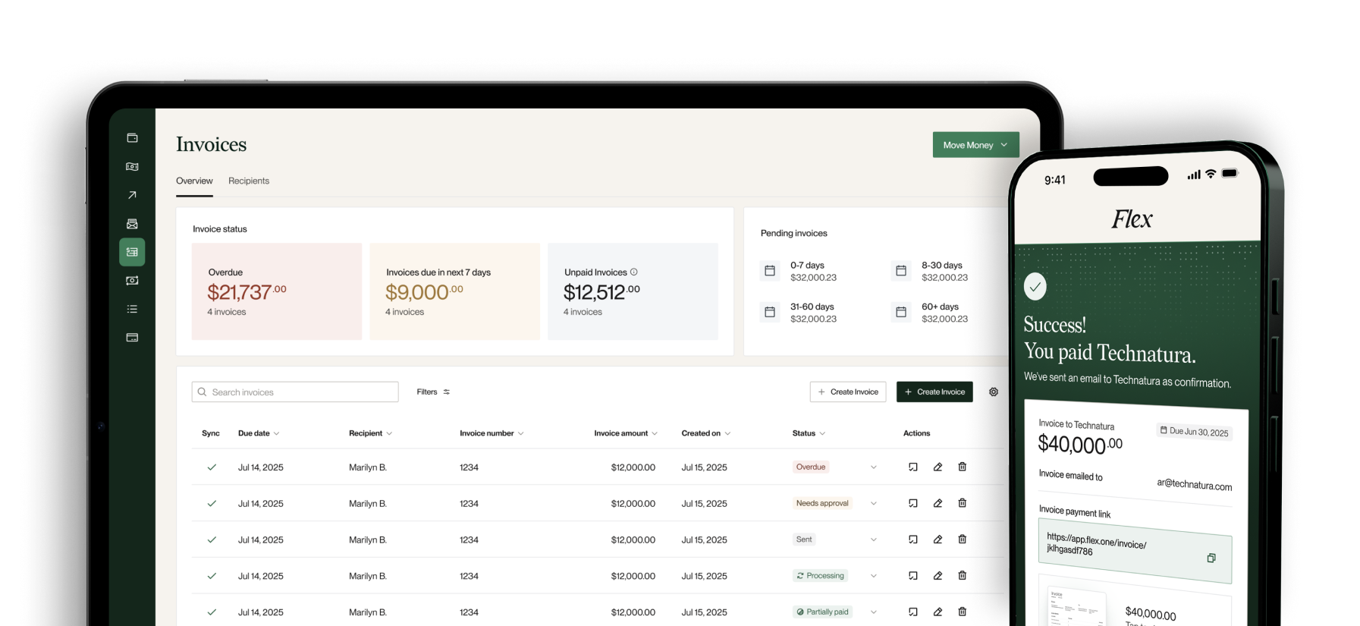Click the calendar icon beside 31-60 days
Viewport: 1360px width, 626px height.
770,312
